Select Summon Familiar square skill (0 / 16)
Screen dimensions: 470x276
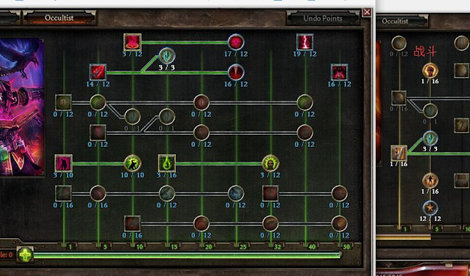click(x=63, y=193)
